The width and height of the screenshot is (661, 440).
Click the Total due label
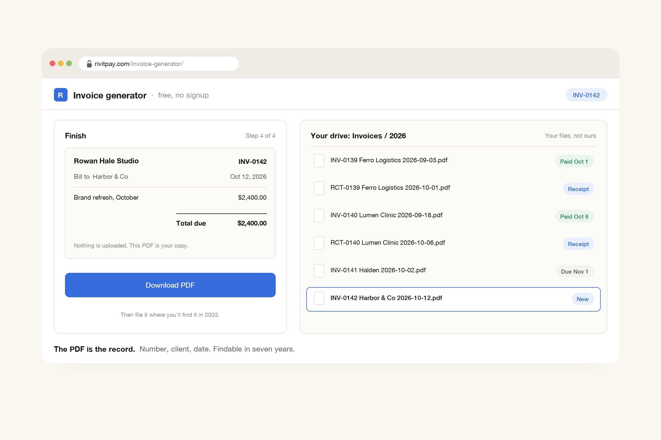191,223
